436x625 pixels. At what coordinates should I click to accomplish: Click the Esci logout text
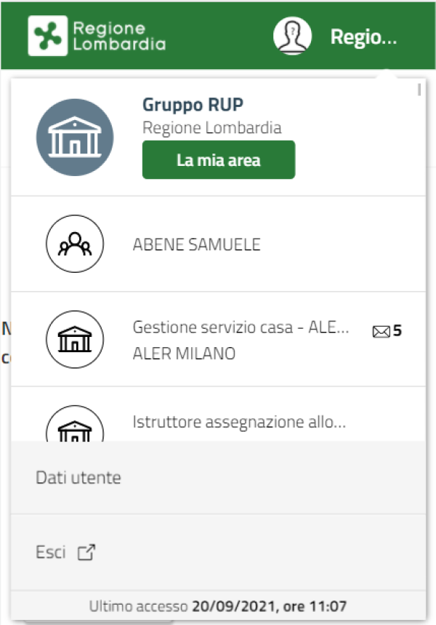[51, 552]
